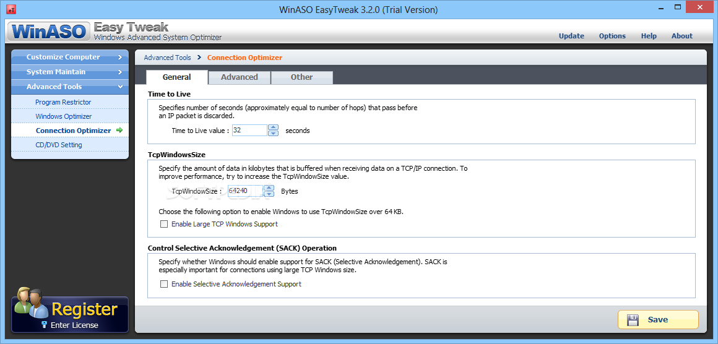The image size is (718, 344).
Task: Open CD/DVD Setting tool
Action: point(69,145)
